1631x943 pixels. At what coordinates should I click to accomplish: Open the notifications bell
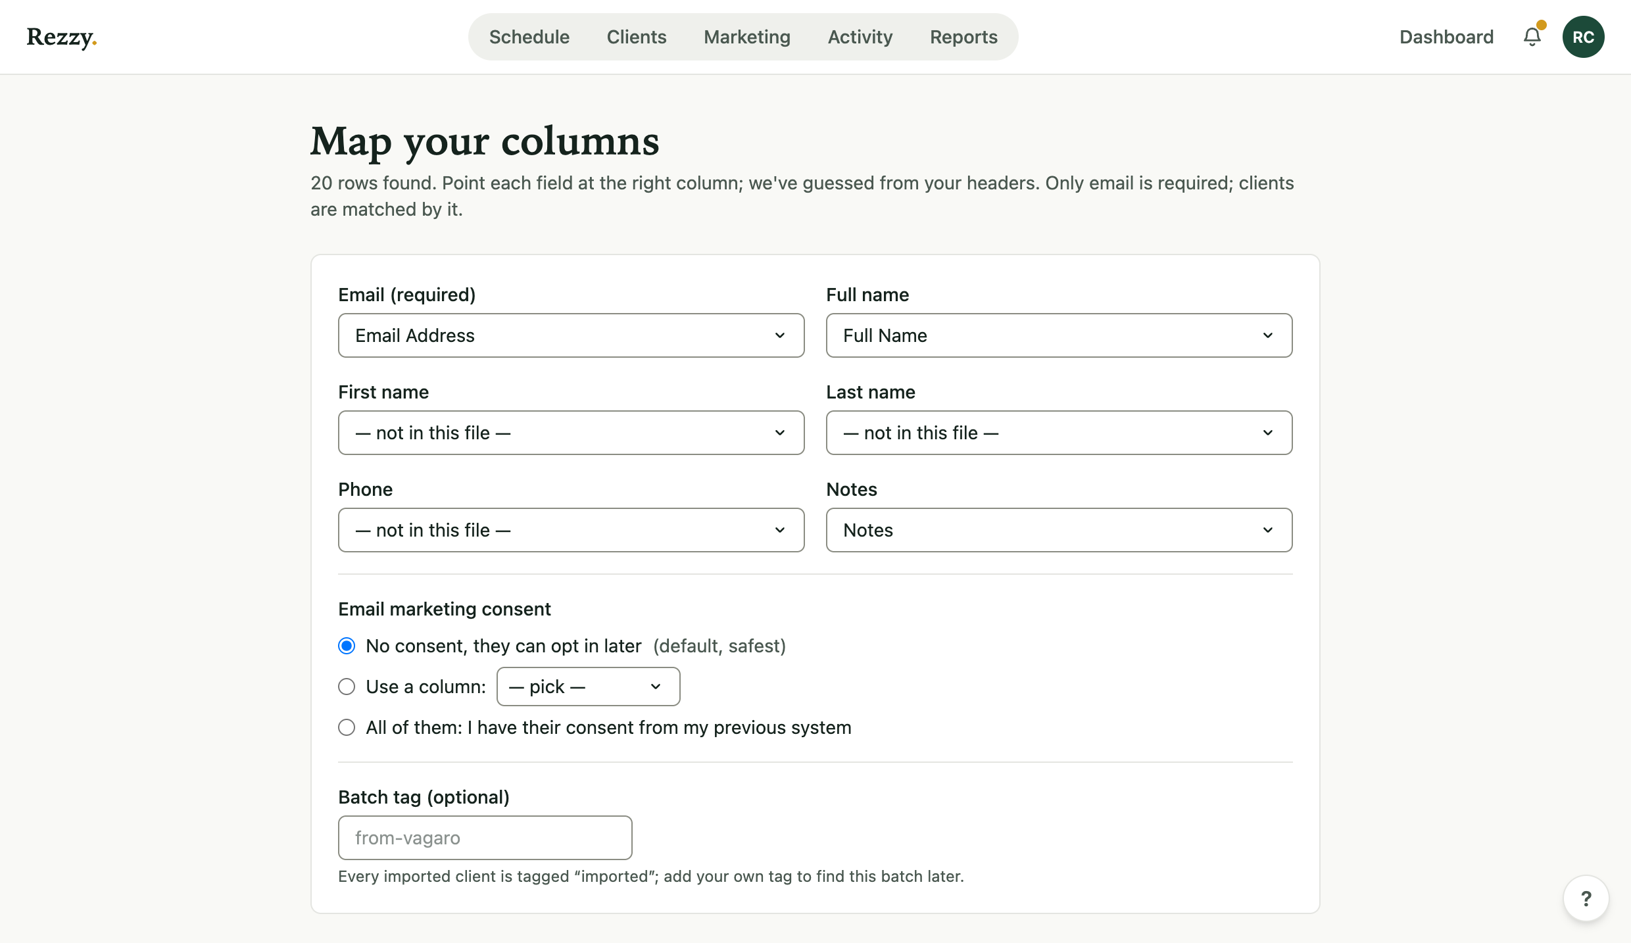(1532, 36)
